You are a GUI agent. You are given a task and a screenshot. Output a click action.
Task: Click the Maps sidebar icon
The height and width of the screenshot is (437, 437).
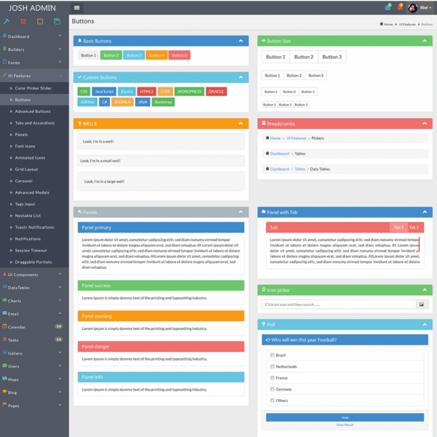5,379
